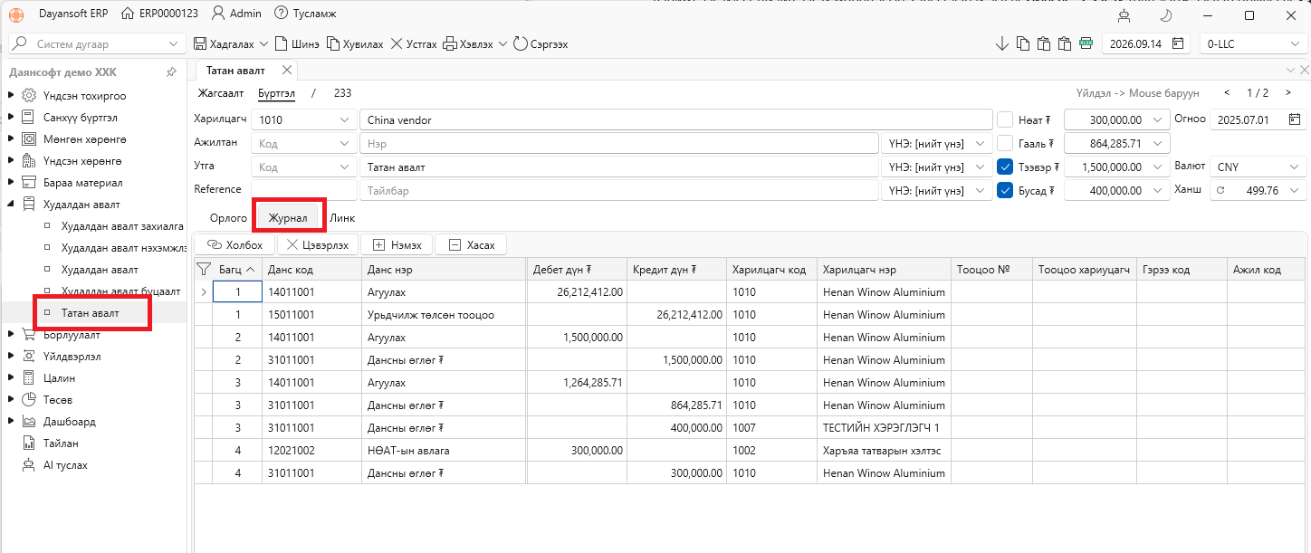
Task: Collapse Худалдан авалт tree node
Action: tap(11, 204)
